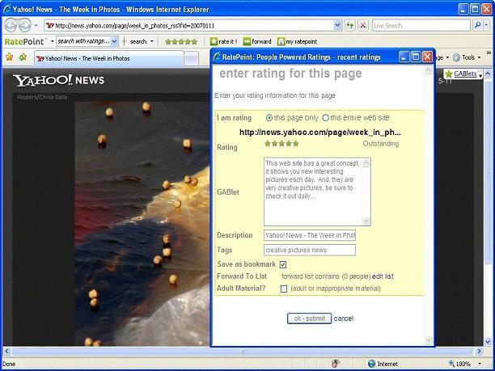
Task: Go forward with the browser Forward arrow
Action: [x=25, y=26]
